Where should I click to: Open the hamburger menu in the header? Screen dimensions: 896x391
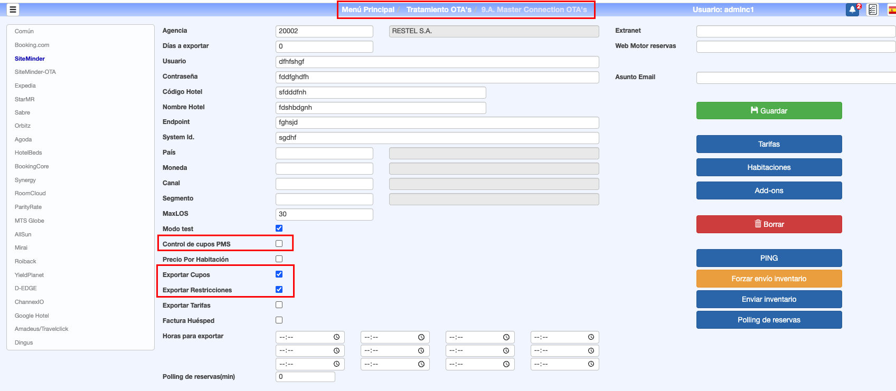pos(13,9)
